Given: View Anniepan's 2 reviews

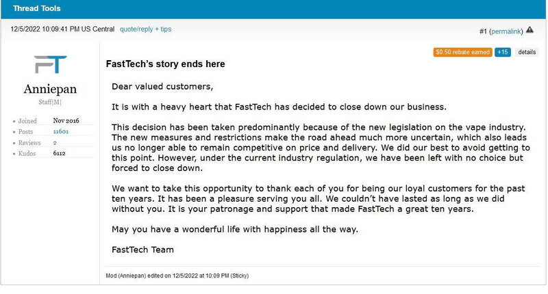Looking at the screenshot, I should pyautogui.click(x=55, y=143).
